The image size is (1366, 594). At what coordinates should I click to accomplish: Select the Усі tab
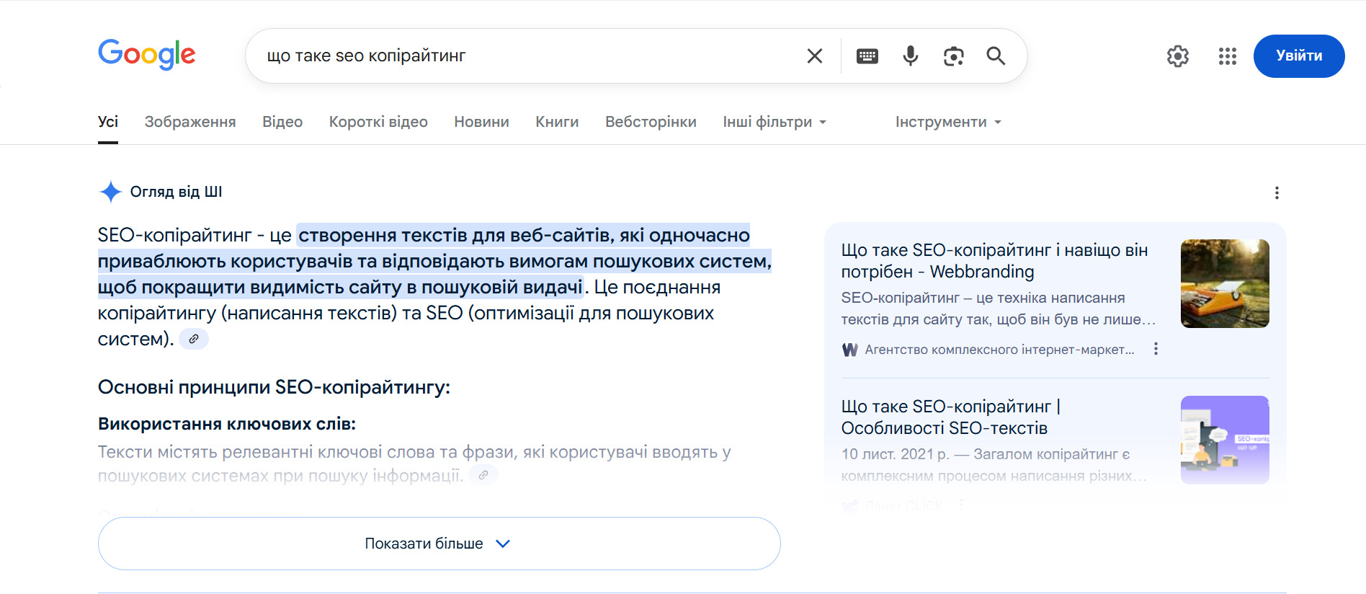[x=108, y=122]
